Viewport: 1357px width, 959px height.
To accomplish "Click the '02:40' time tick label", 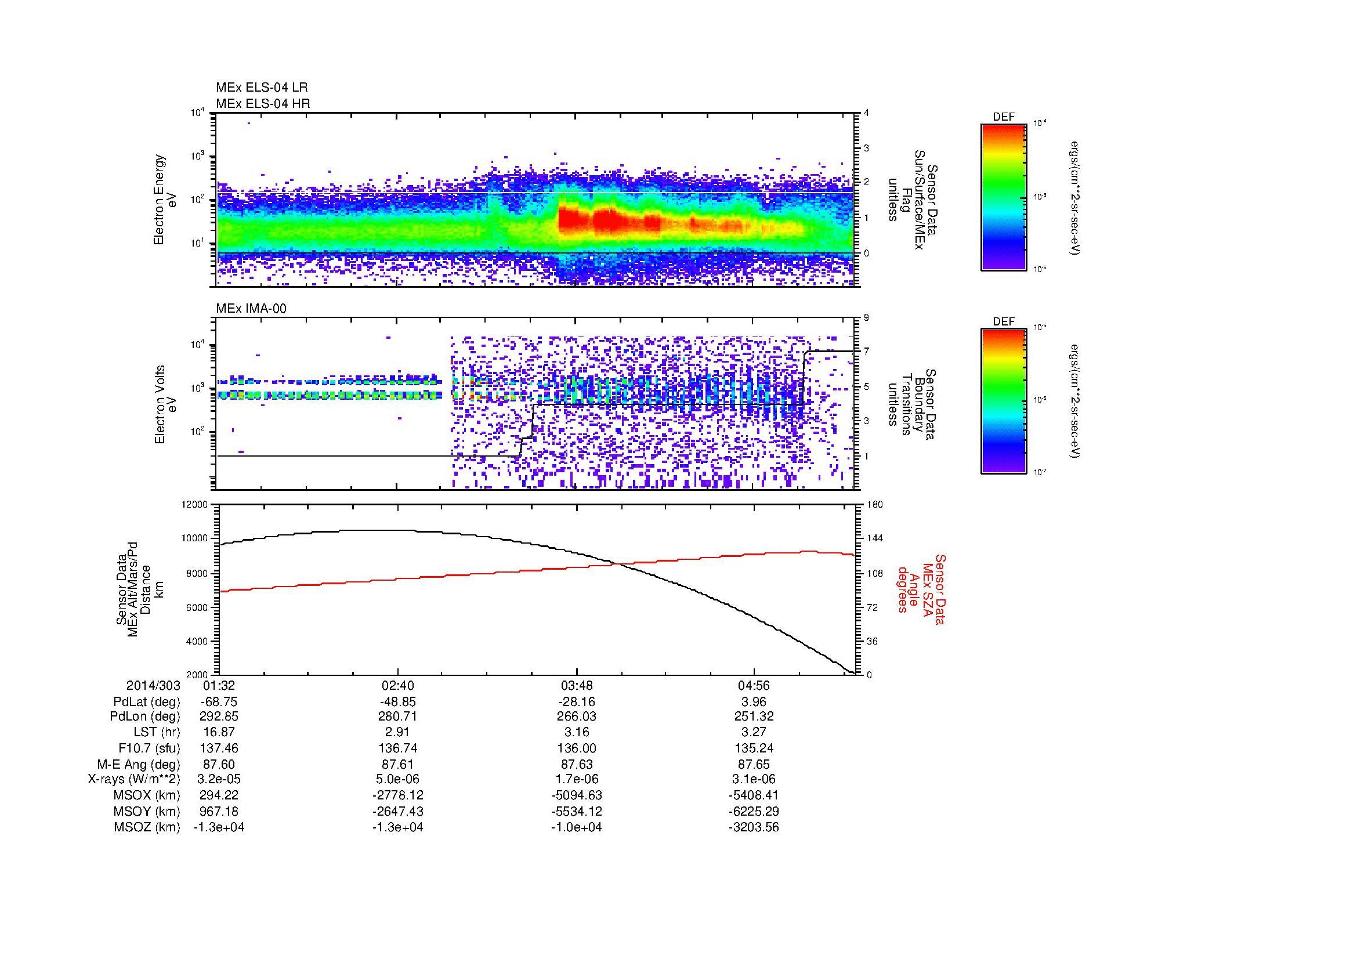I will point(398,685).
